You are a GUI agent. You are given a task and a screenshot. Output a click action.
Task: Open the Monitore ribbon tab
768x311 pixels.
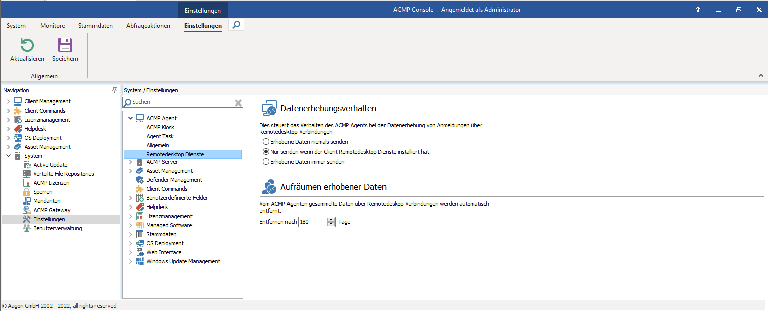tap(52, 26)
